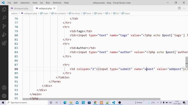This screenshot has width=188, height=105.
Task: Open the orange XAMPP icon on taskbar
Action: click(x=101, y=102)
